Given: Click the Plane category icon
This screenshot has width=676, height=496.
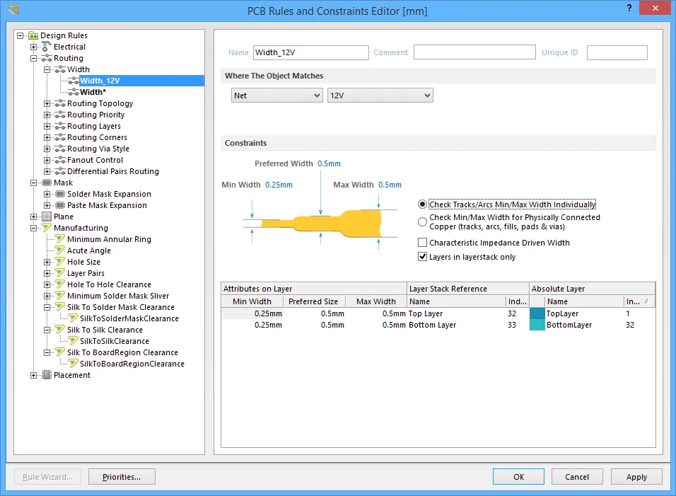Looking at the screenshot, I should 47,217.
